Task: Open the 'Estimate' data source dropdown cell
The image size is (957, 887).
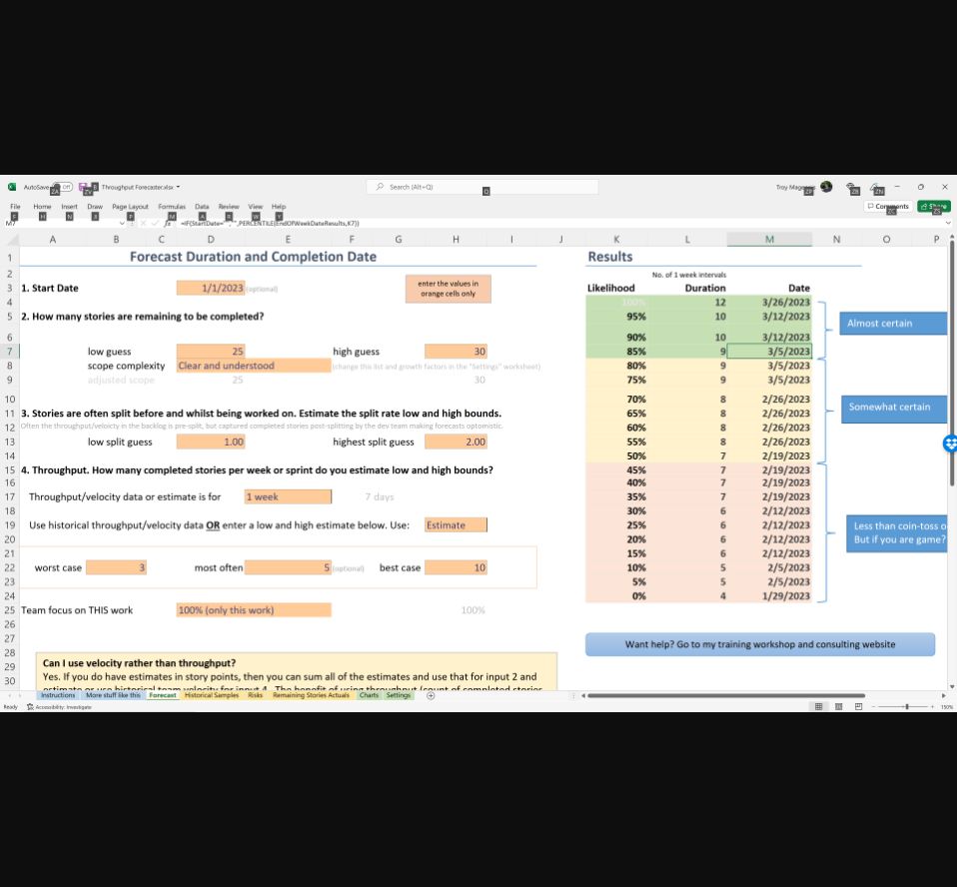Action: (x=456, y=525)
